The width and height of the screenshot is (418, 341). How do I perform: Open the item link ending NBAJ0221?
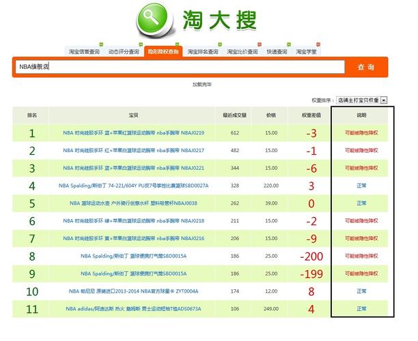pyautogui.click(x=134, y=168)
